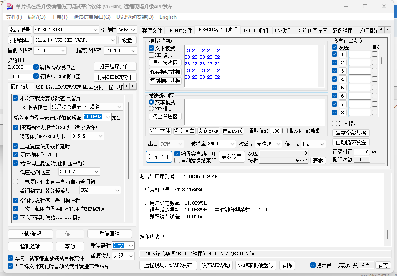Switch to the EEPROM文件 tab
Screen dimensions: 397x276
tap(180, 30)
